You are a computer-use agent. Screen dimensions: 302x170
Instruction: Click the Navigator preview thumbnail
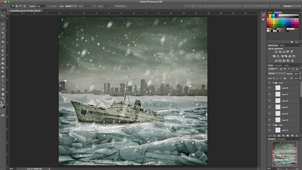tap(284, 154)
